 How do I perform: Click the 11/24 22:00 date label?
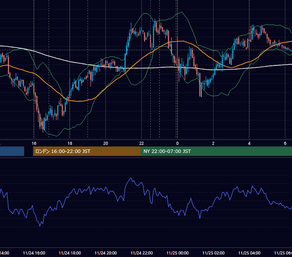pyautogui.click(x=142, y=253)
